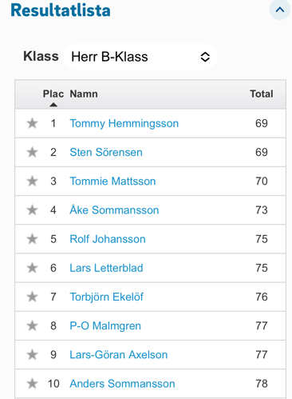Sort results by the Total column

[262, 94]
